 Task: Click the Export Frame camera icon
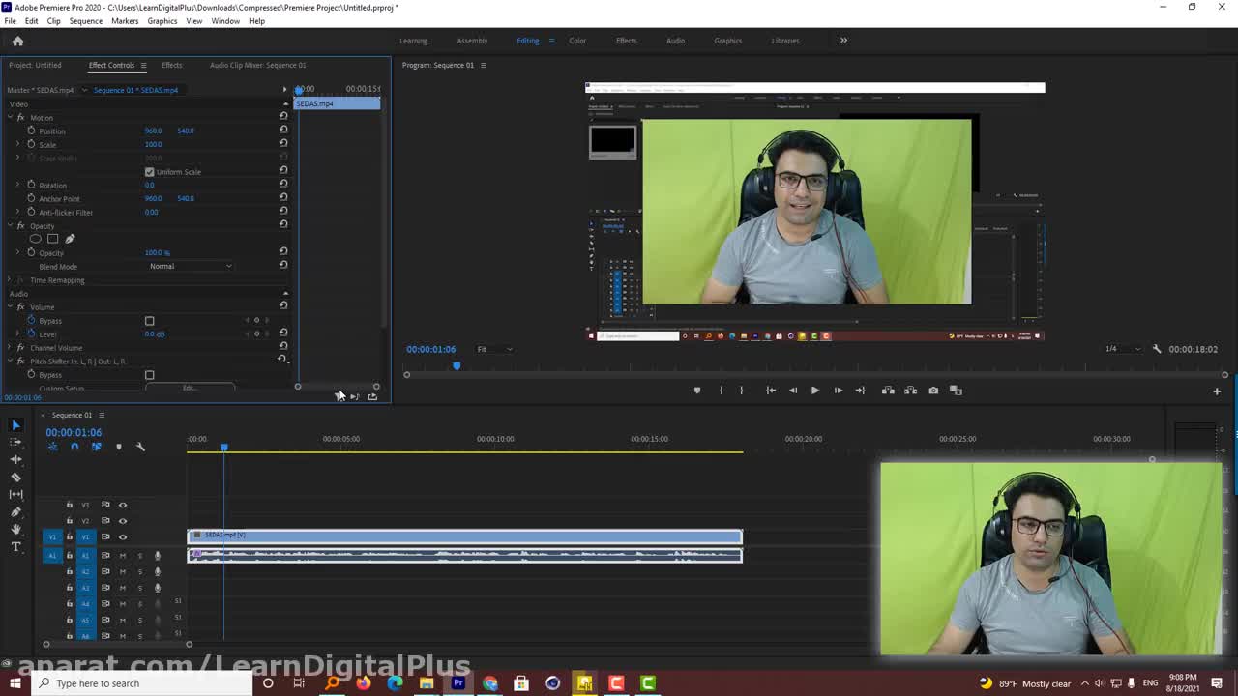[x=933, y=391]
